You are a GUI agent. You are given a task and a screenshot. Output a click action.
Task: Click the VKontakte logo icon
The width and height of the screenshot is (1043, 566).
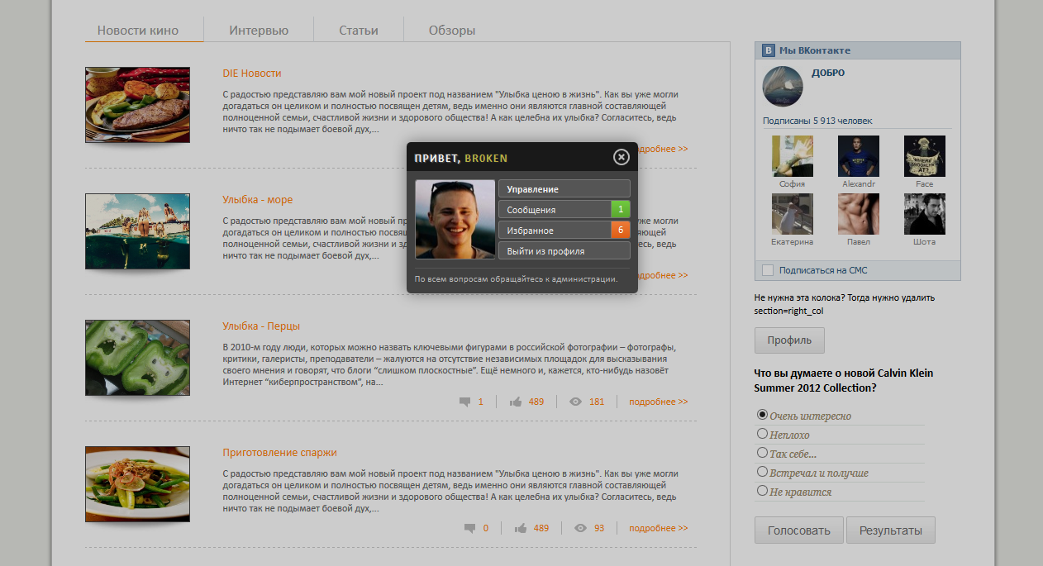pyautogui.click(x=769, y=50)
